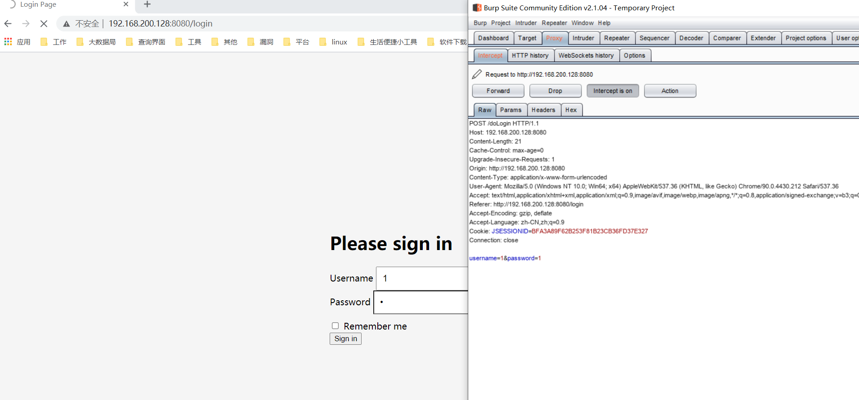The image size is (859, 400).
Task: Open the apps grid icon in bookmarks bar
Action: pyautogui.click(x=8, y=42)
